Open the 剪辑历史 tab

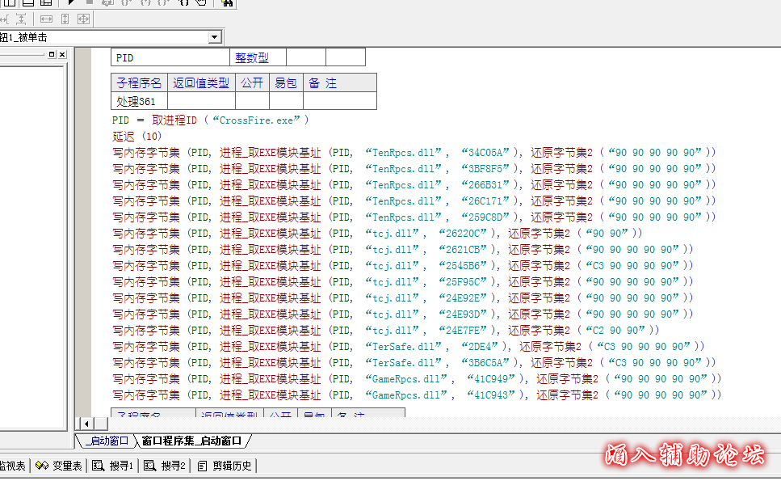pos(225,466)
